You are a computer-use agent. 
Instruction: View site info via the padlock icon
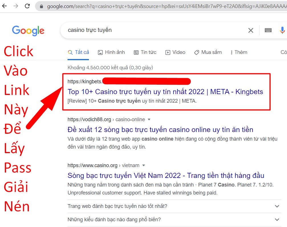point(41,6)
